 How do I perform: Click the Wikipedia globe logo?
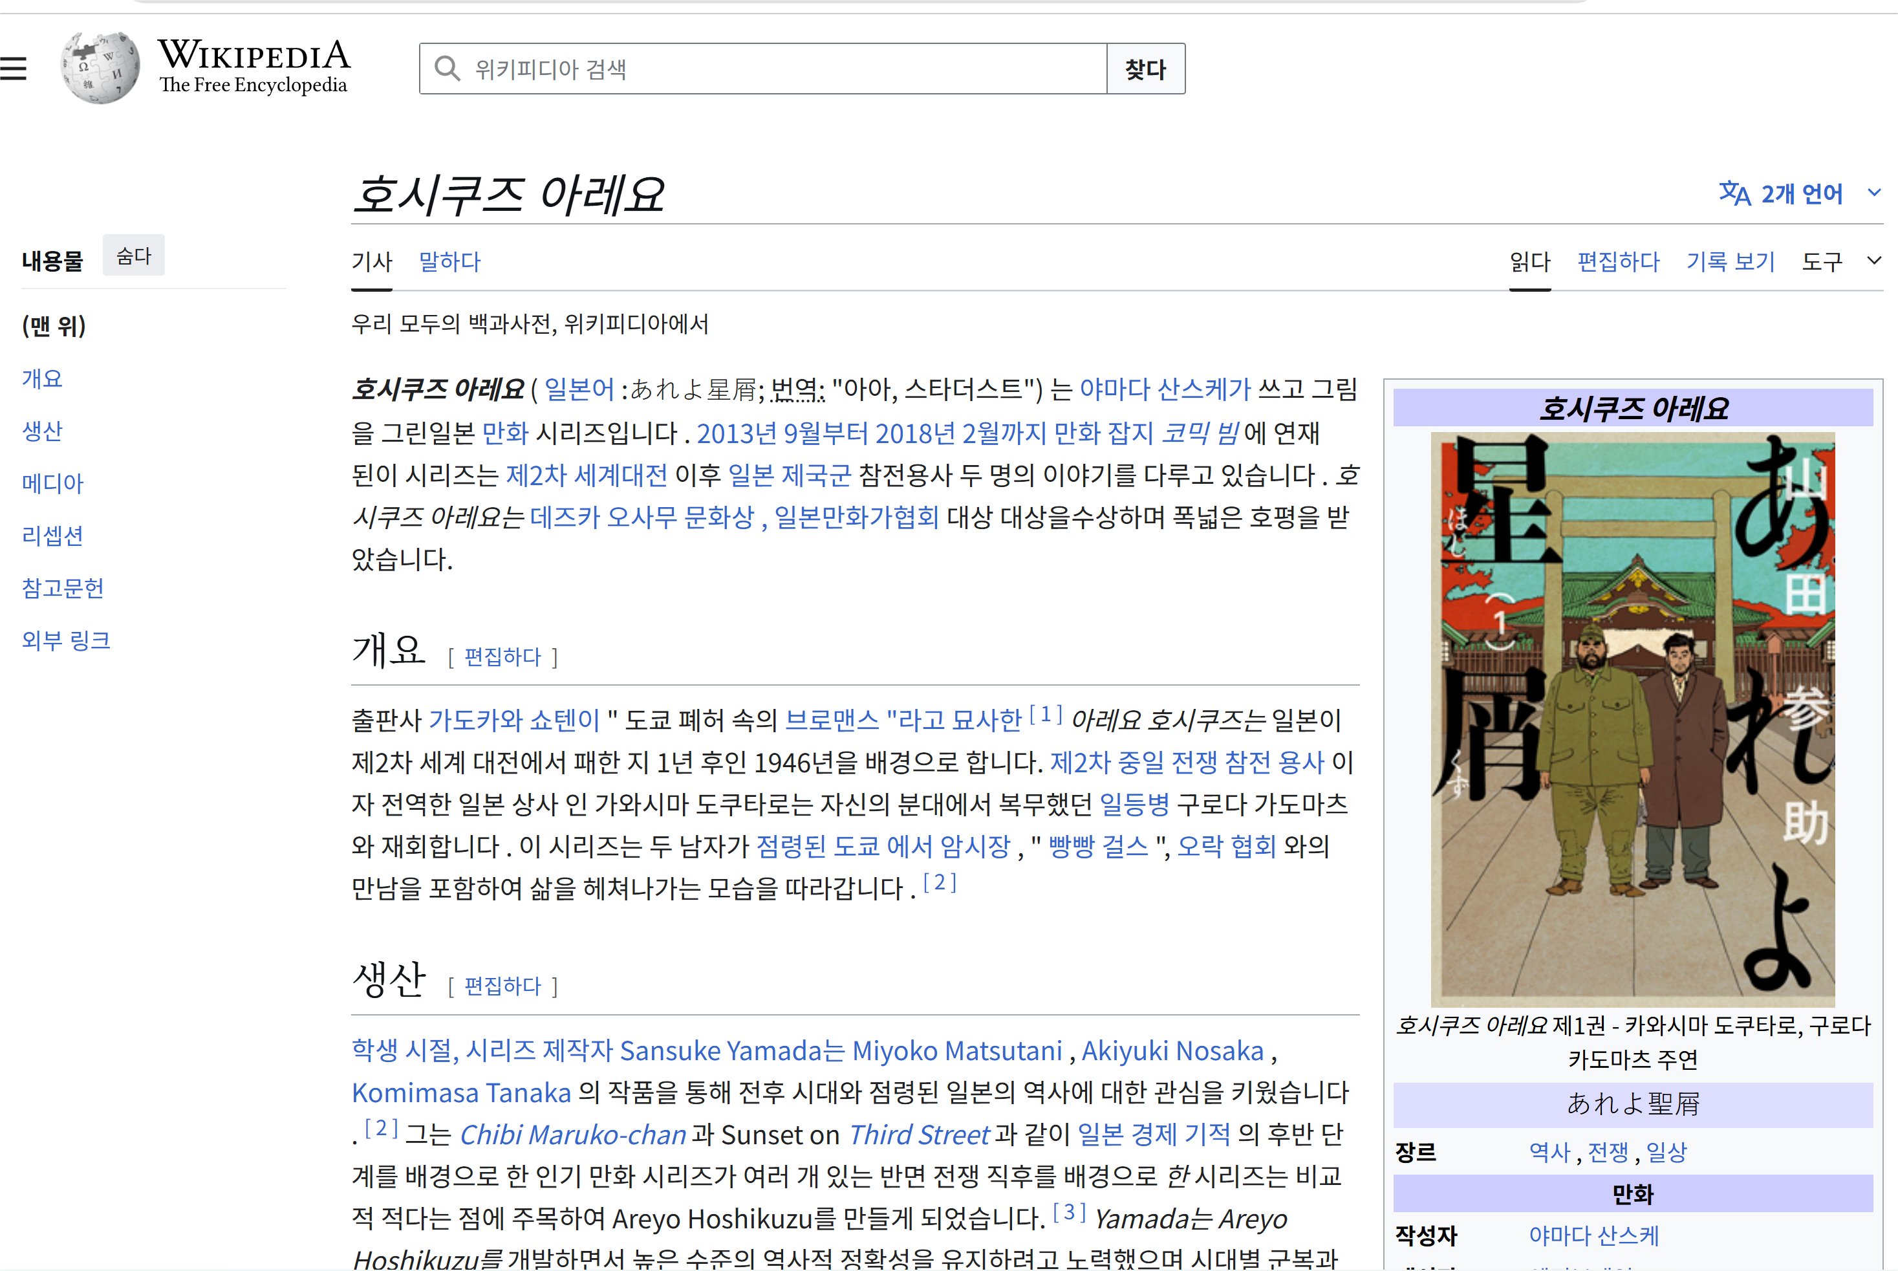[x=100, y=67]
